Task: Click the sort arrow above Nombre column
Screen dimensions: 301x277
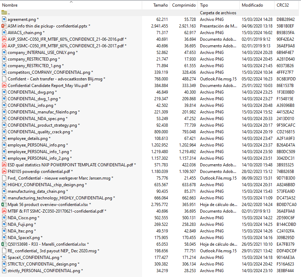Action: [x=71, y=2]
